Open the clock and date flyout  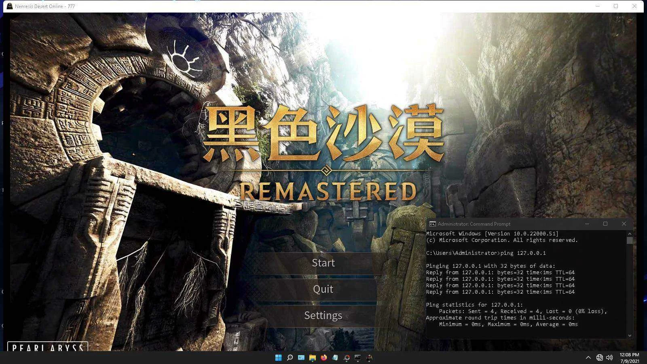tap(629, 358)
